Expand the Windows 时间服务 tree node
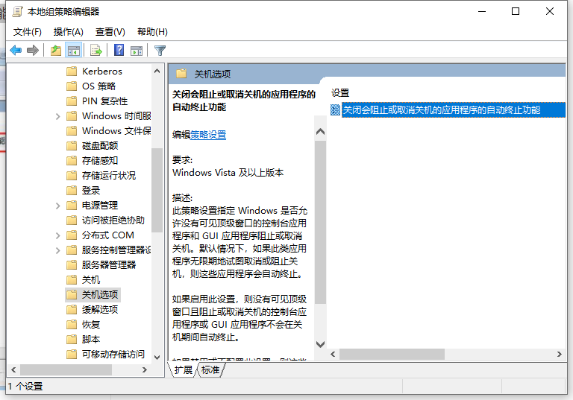This screenshot has width=573, height=400. (58, 116)
